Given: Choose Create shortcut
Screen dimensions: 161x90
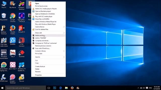Looking at the screenshot, I should pos(49,66).
